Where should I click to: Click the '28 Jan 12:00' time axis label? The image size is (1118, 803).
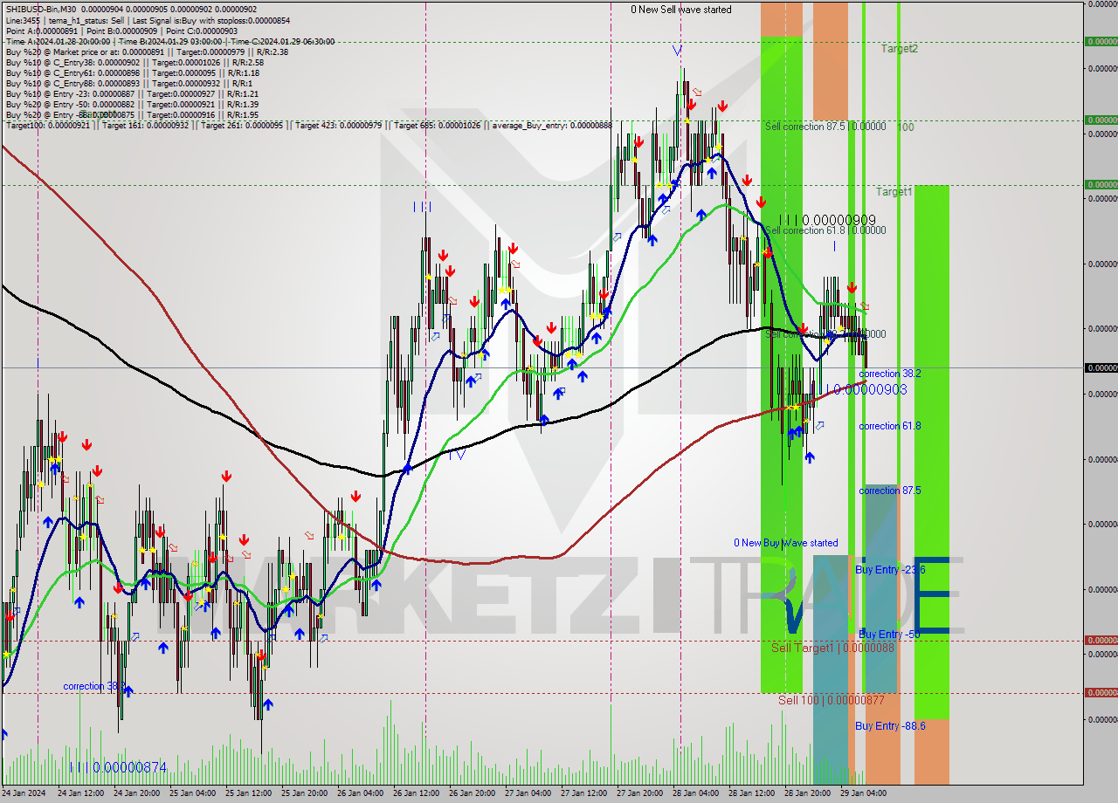(752, 793)
